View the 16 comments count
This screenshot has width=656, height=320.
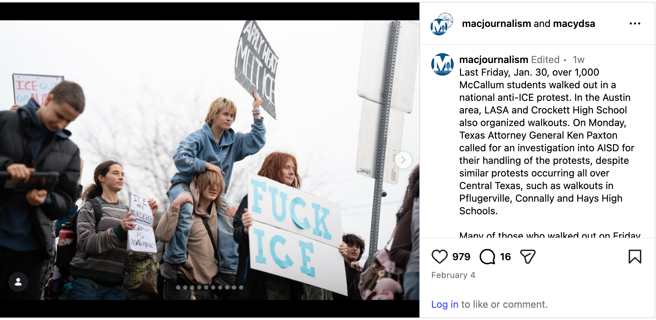[505, 257]
